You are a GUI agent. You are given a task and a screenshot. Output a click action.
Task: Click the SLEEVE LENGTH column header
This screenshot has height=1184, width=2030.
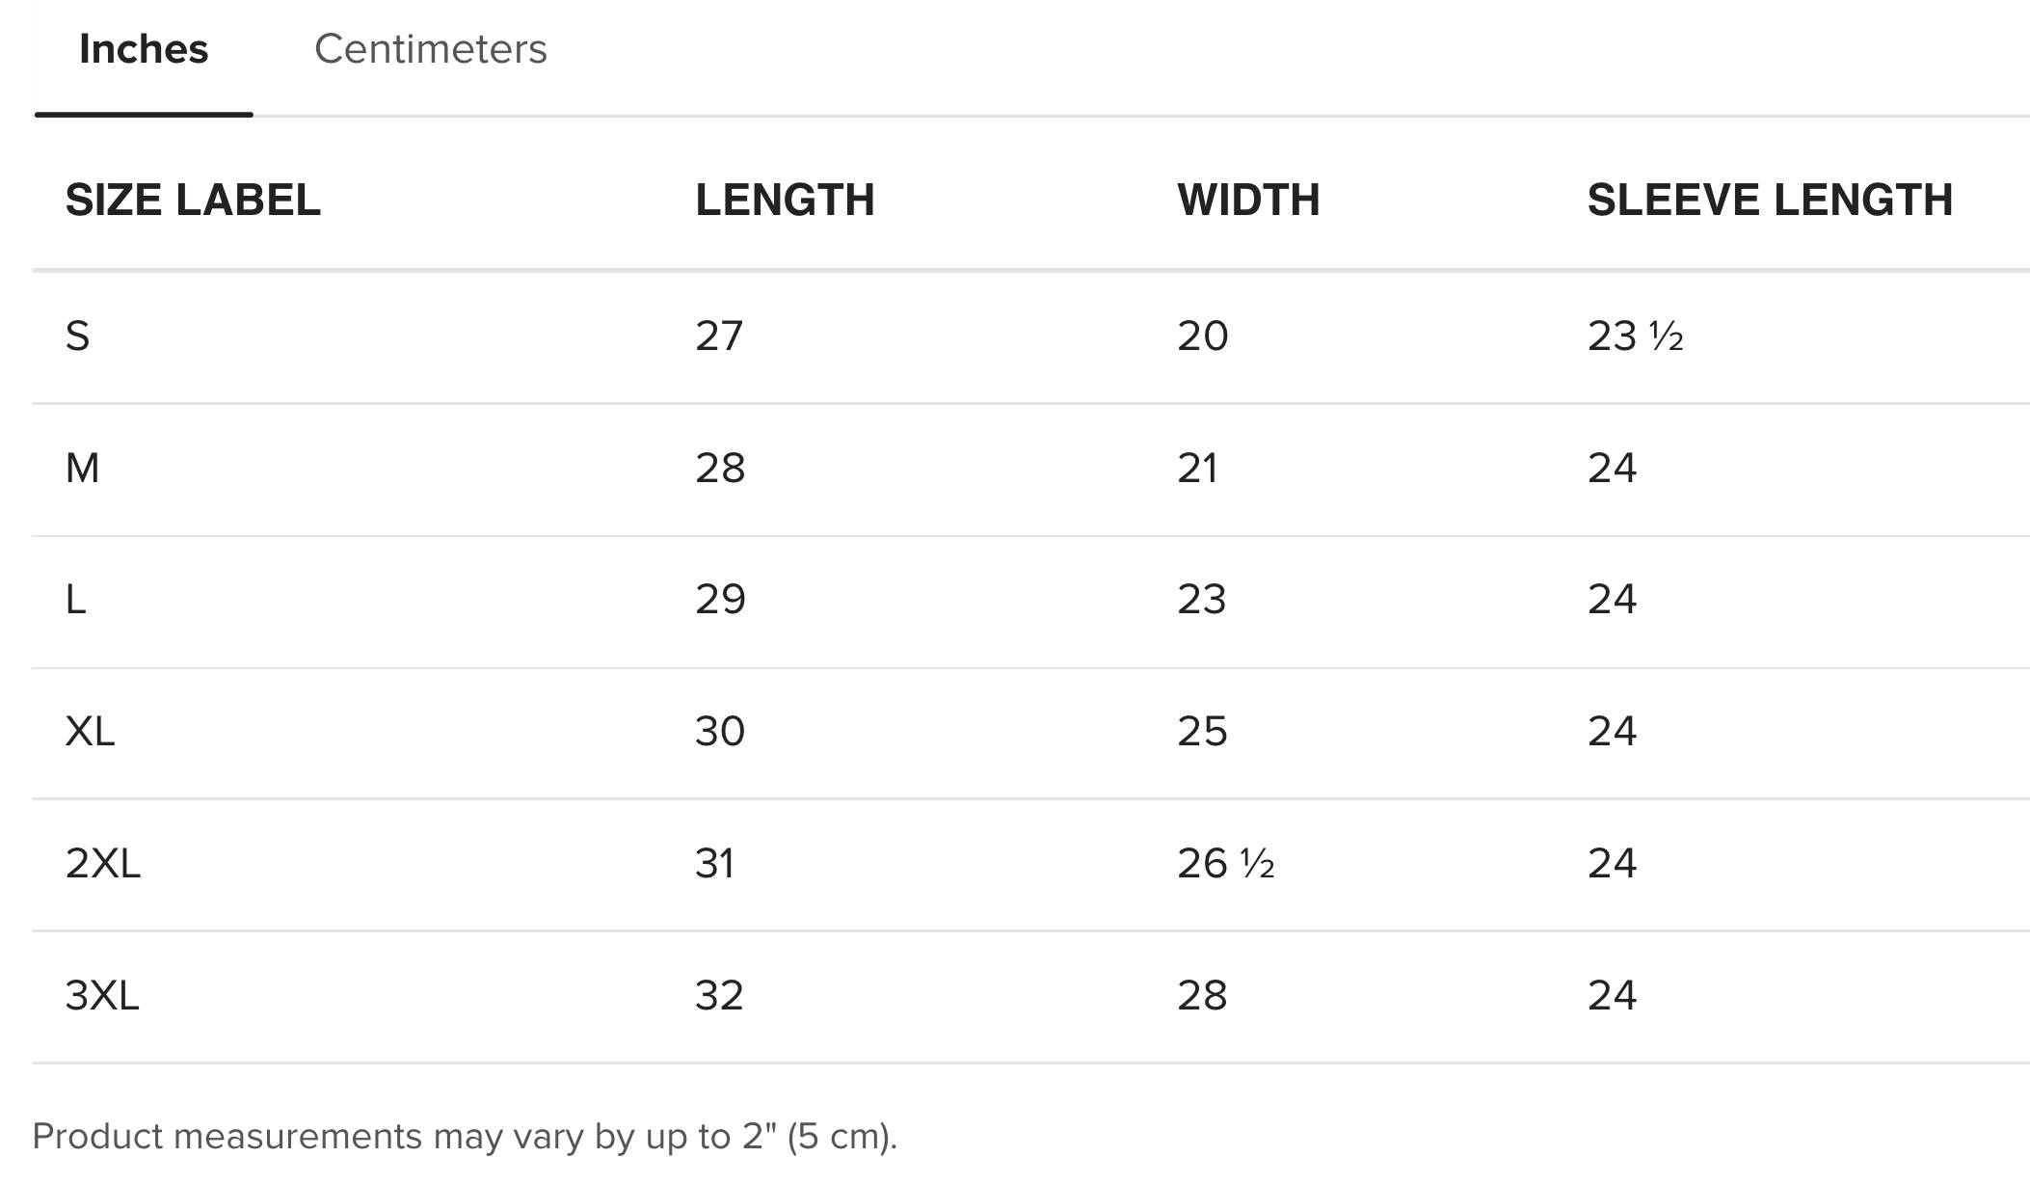(1770, 201)
